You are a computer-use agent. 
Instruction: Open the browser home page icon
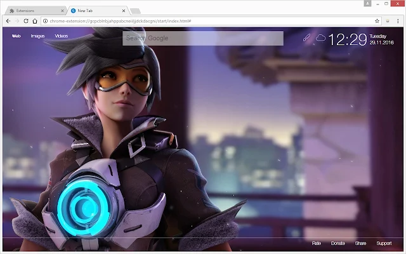(35, 21)
